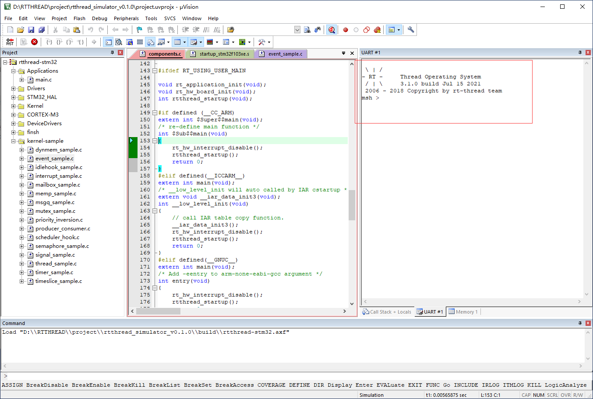Open the editor tab list dropdown arrow
The image size is (593, 399).
[x=343, y=53]
